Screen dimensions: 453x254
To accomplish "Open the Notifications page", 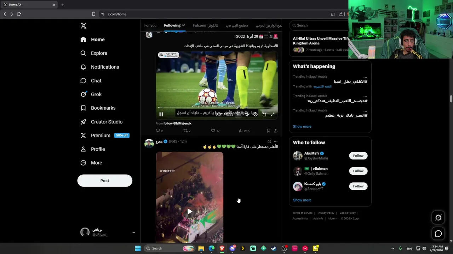I will click(x=99, y=67).
